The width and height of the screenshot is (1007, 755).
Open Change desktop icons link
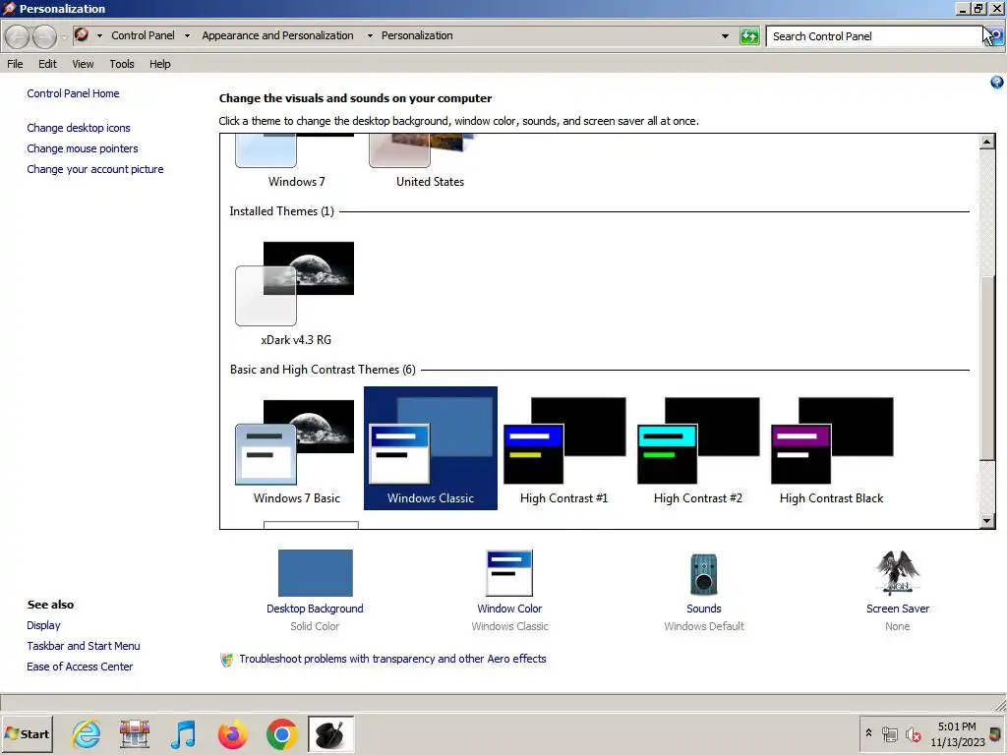(x=79, y=128)
